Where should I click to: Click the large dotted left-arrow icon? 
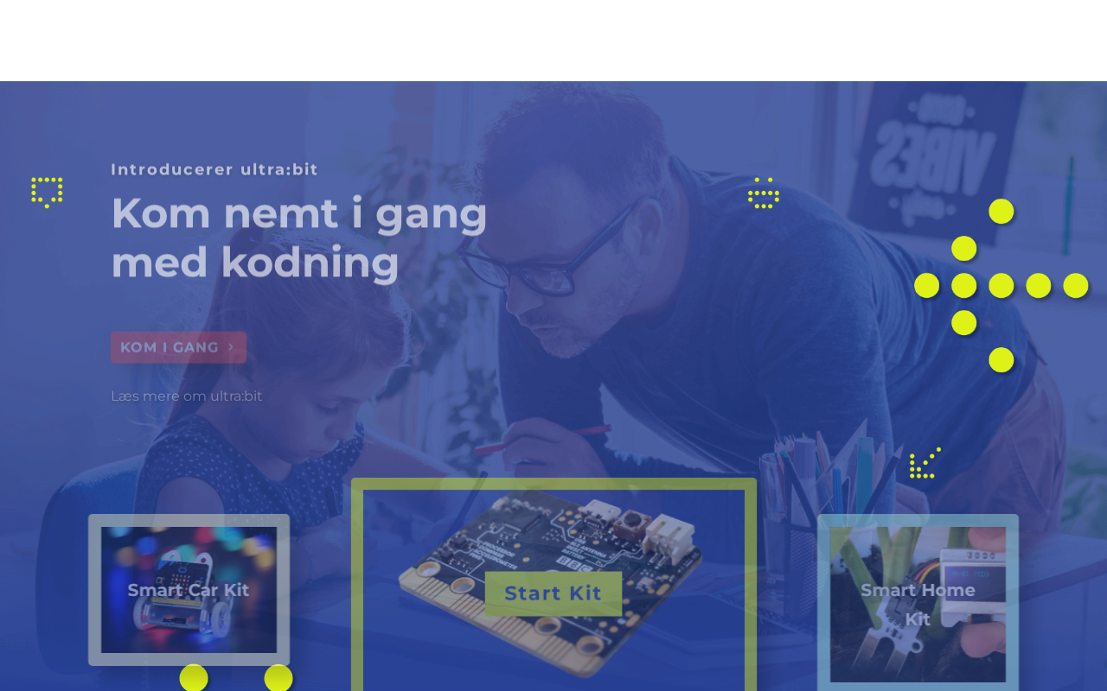point(1001,285)
